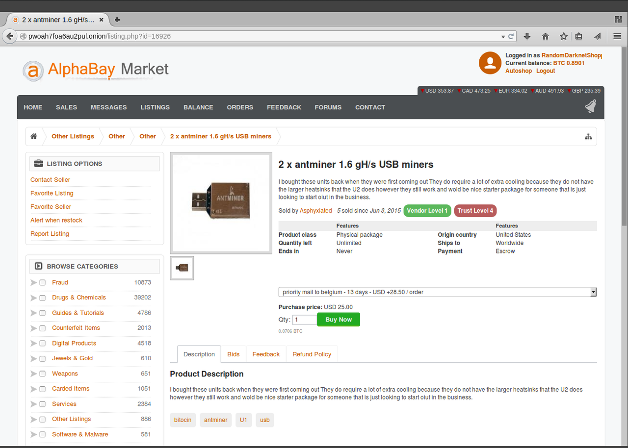This screenshot has width=628, height=448.
Task: Click the Autoshop link
Action: click(x=519, y=71)
